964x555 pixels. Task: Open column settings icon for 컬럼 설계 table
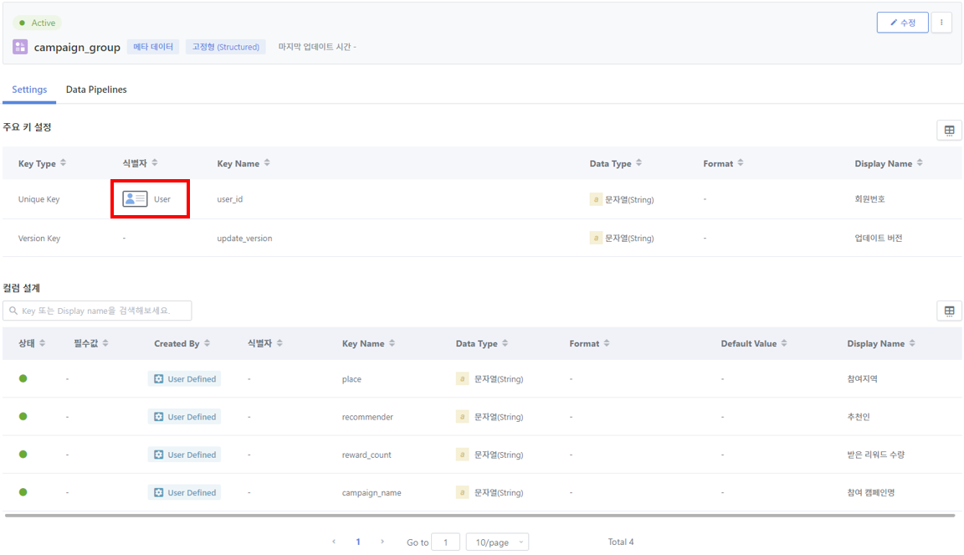[949, 311]
